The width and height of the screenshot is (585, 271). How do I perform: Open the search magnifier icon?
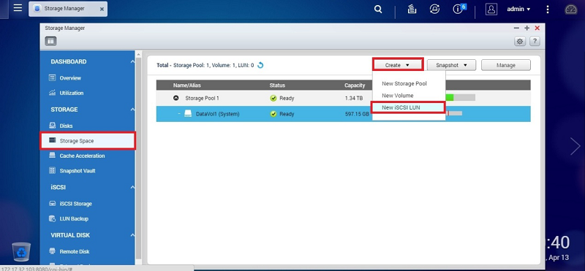pos(378,9)
